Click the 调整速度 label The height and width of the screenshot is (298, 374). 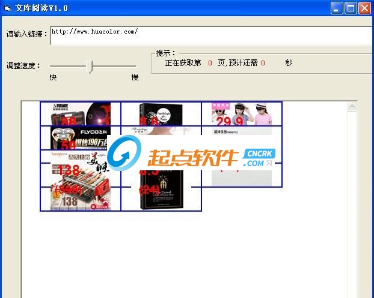pos(23,65)
